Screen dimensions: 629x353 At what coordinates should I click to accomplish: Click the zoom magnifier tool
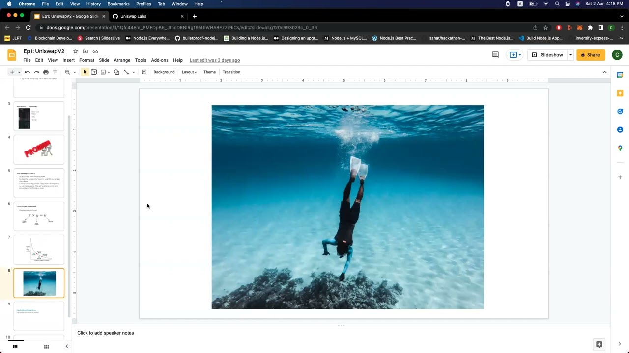(67, 72)
